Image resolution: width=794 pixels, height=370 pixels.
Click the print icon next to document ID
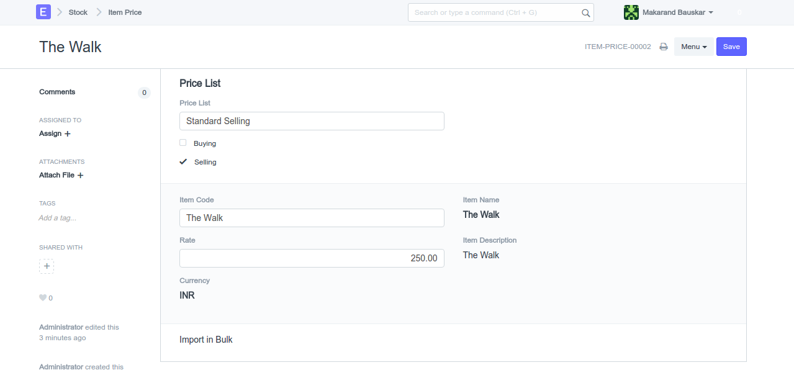coord(664,47)
